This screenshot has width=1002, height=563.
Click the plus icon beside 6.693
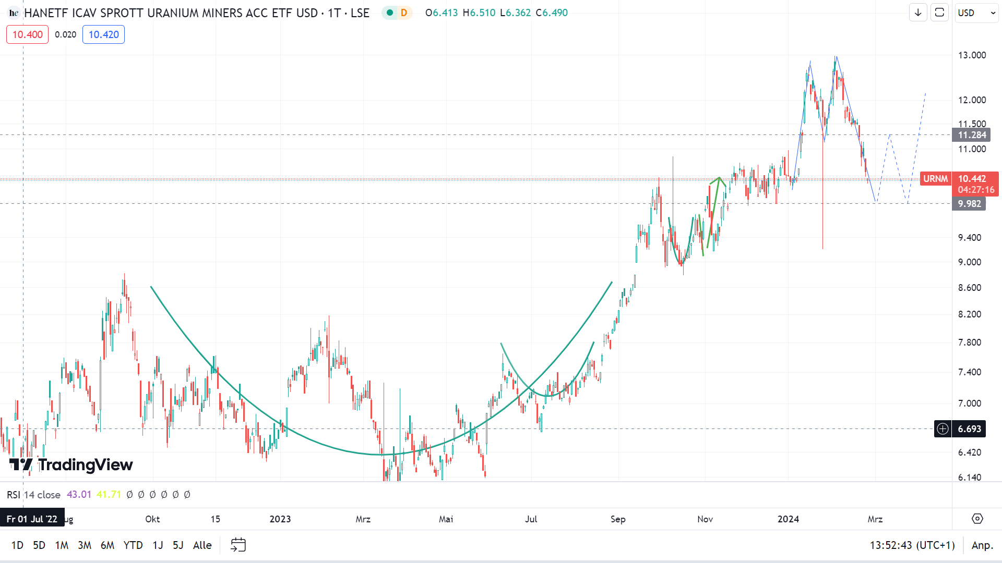click(943, 429)
